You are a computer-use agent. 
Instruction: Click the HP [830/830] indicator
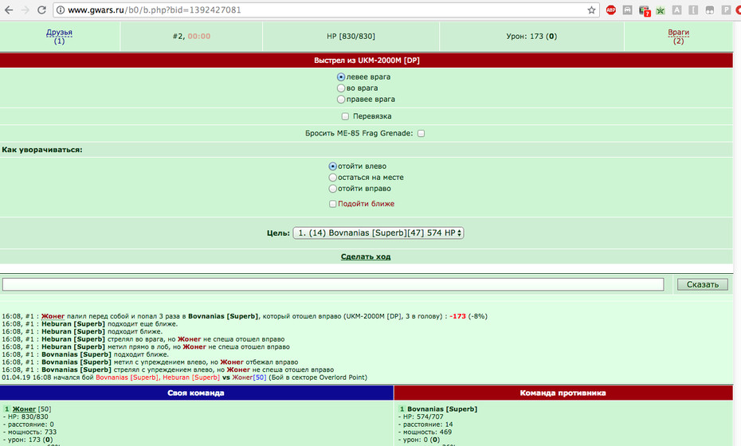(351, 37)
